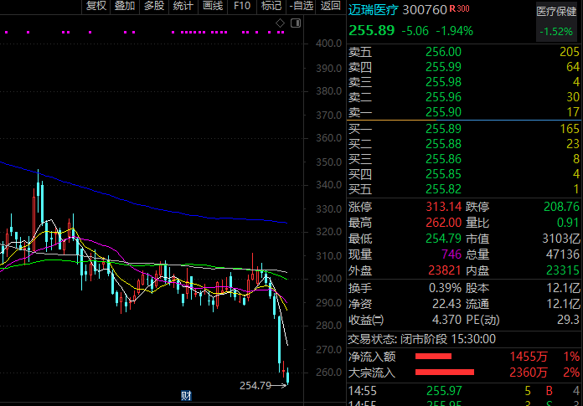Open F10 company information
The width and height of the screenshot is (583, 406).
click(242, 6)
